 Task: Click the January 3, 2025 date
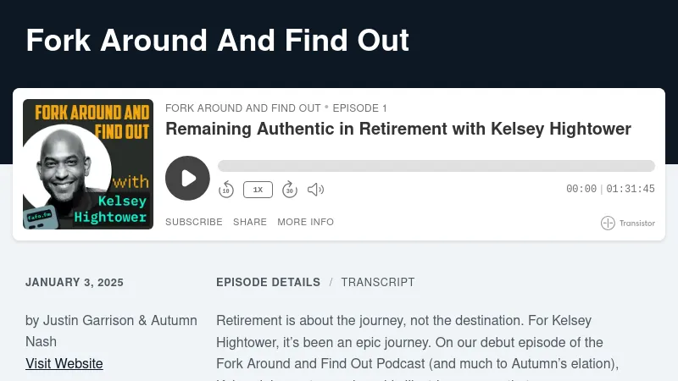(x=75, y=283)
